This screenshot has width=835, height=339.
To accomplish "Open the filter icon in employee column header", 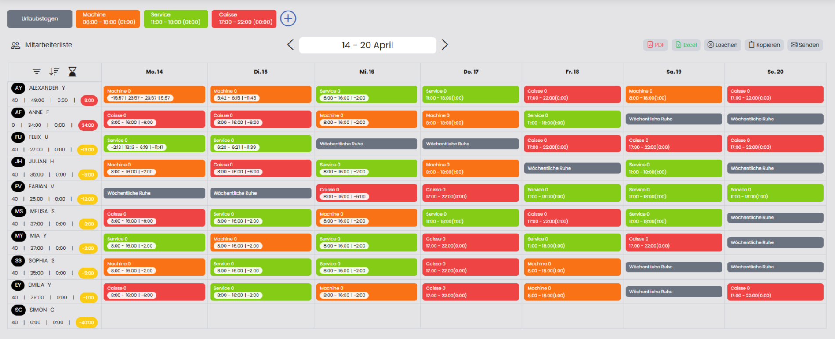I will pyautogui.click(x=36, y=71).
